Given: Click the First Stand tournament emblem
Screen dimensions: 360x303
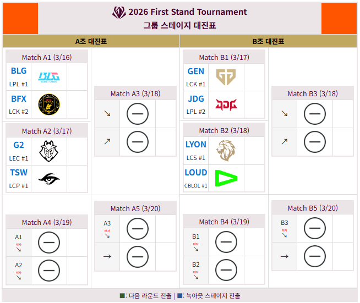Looking at the screenshot, I should tap(119, 12).
